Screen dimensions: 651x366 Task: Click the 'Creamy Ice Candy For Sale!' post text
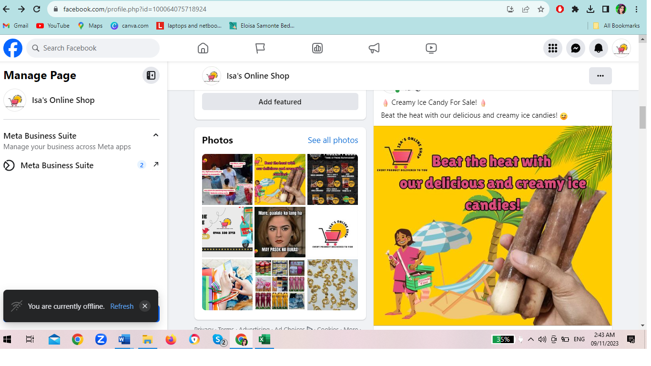click(x=434, y=102)
